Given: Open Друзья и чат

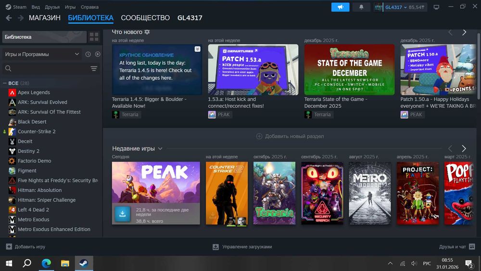Looking at the screenshot, I should [452, 246].
